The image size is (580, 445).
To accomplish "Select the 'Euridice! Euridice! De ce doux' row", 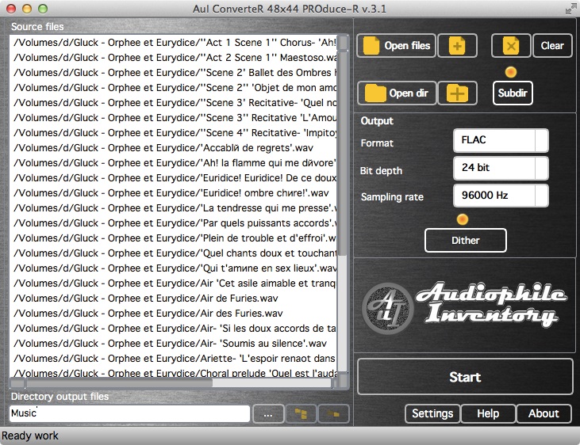I will pos(173,178).
